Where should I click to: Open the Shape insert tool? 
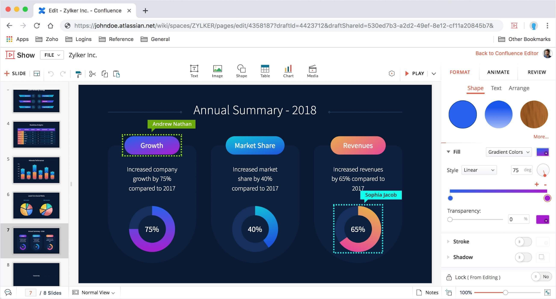(242, 71)
